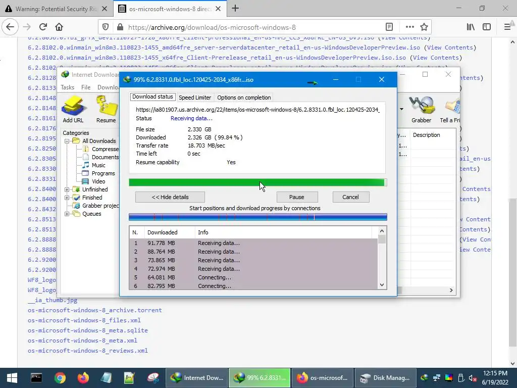
Task: Expand the Queues category
Action: [x=67, y=214]
